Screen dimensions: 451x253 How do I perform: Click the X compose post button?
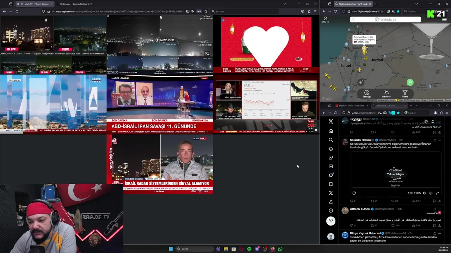click(330, 221)
